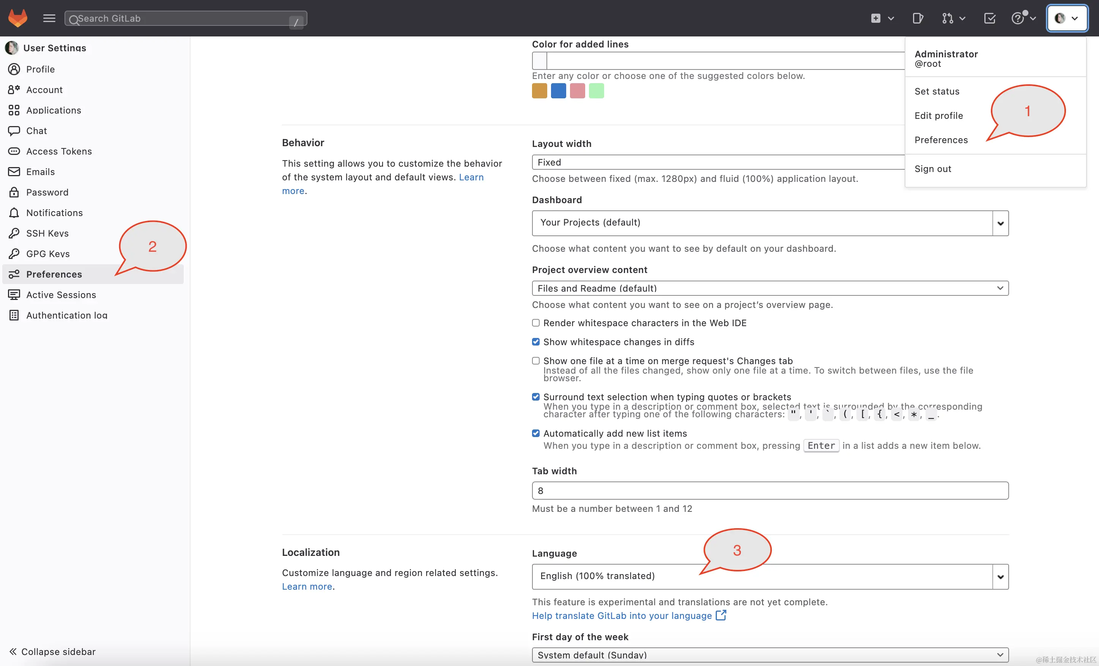Image resolution: width=1099 pixels, height=666 pixels.
Task: Enable Render whitespace characters in Web IDE
Action: (x=536, y=323)
